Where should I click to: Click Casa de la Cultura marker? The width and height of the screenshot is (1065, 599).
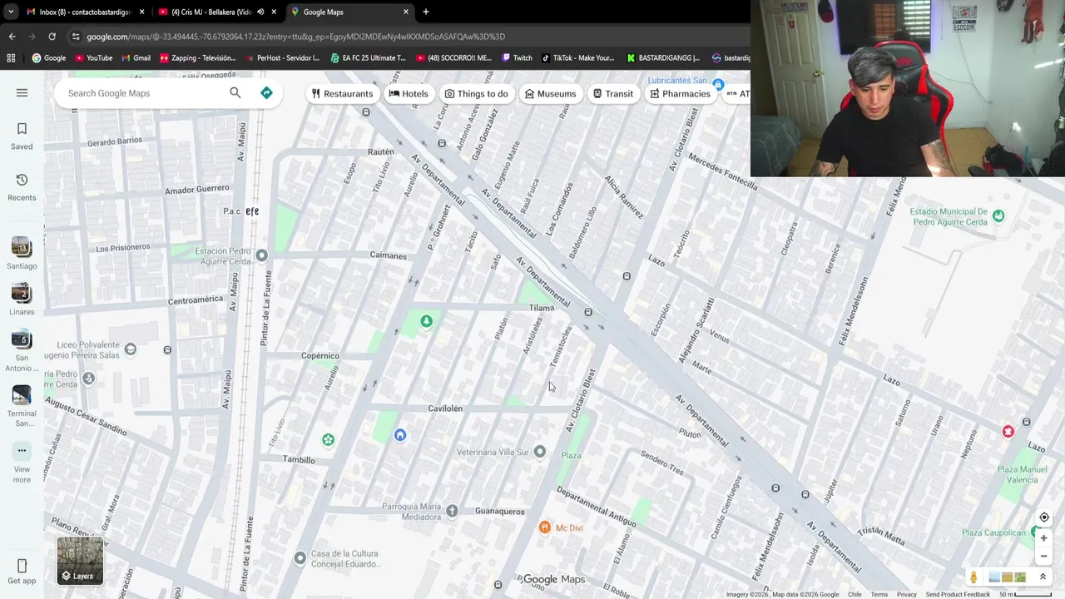click(300, 557)
